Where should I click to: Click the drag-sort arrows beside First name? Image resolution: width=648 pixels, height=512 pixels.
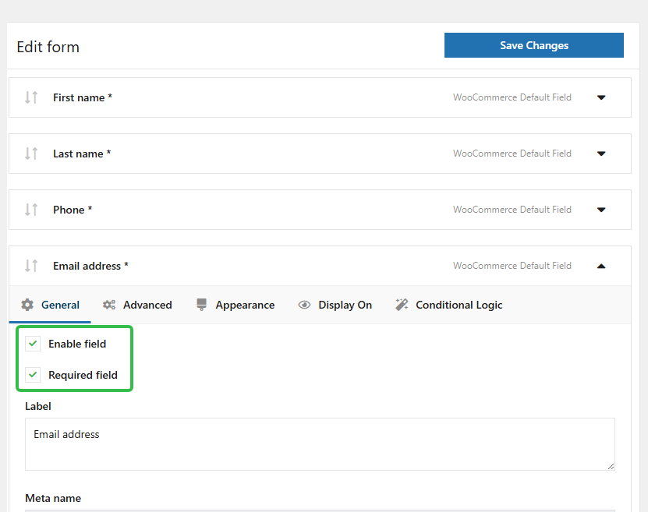click(31, 97)
